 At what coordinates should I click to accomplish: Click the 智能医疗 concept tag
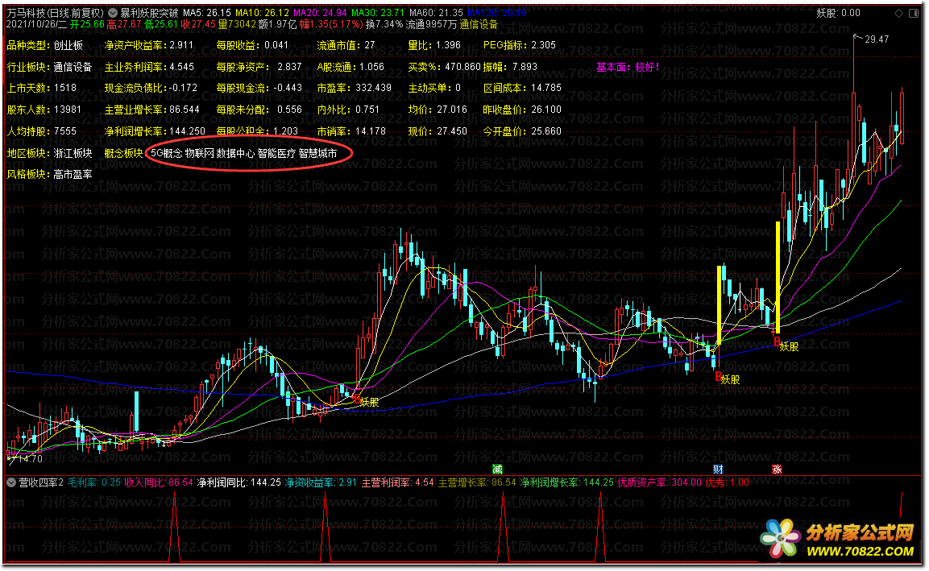point(276,153)
